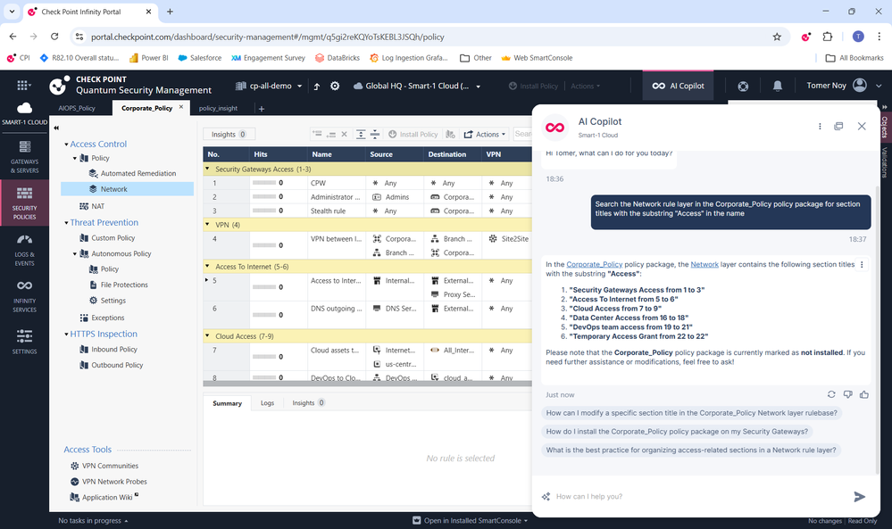
Task: Go to Gateways & Servers view
Action: [x=24, y=157]
